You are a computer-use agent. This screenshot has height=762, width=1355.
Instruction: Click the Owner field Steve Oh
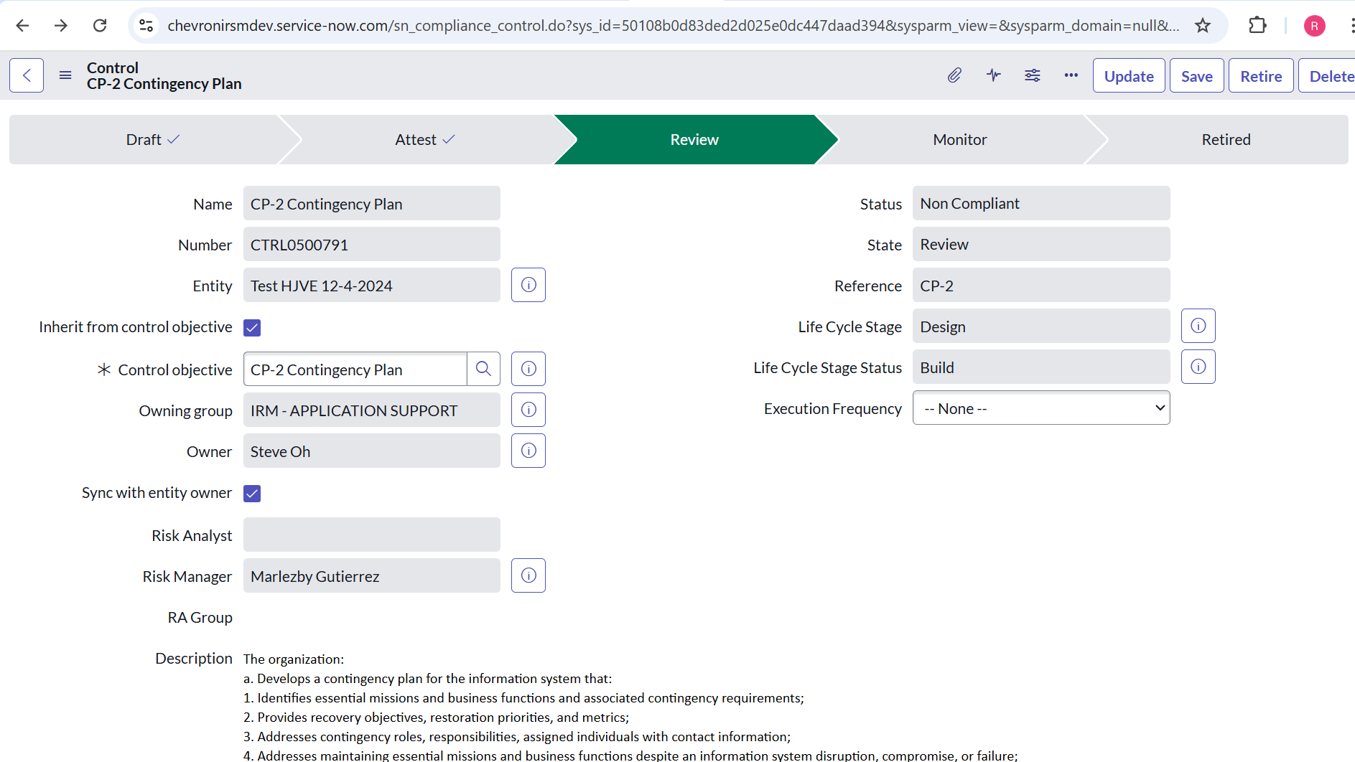(x=372, y=451)
